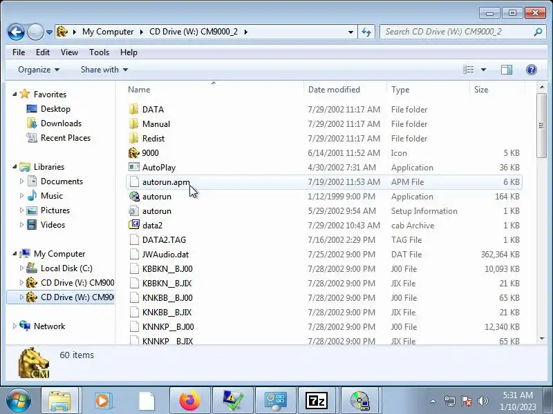Expand the Documents library
The height and width of the screenshot is (414, 553).
tap(21, 181)
